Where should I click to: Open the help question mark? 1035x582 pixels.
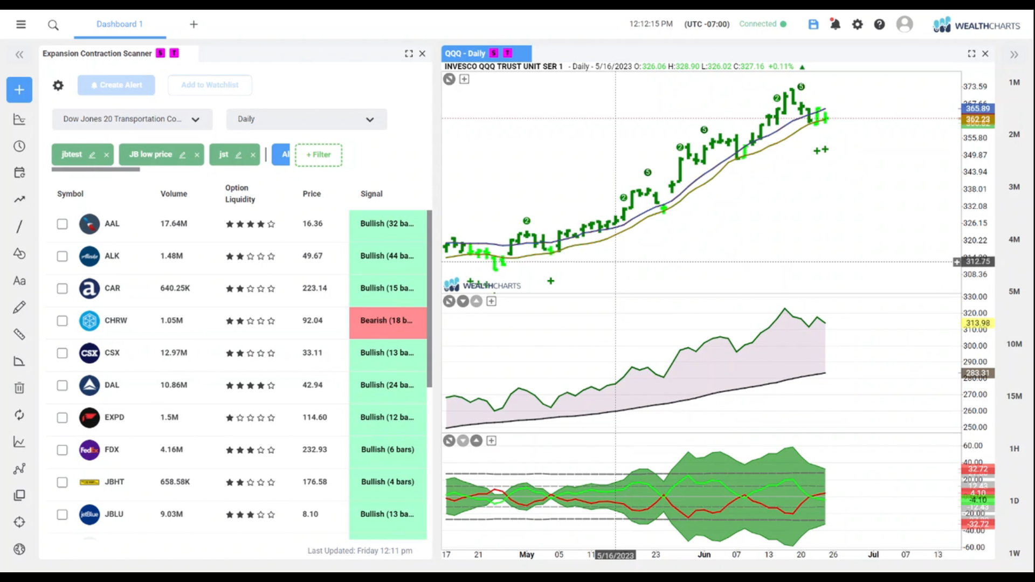click(879, 24)
